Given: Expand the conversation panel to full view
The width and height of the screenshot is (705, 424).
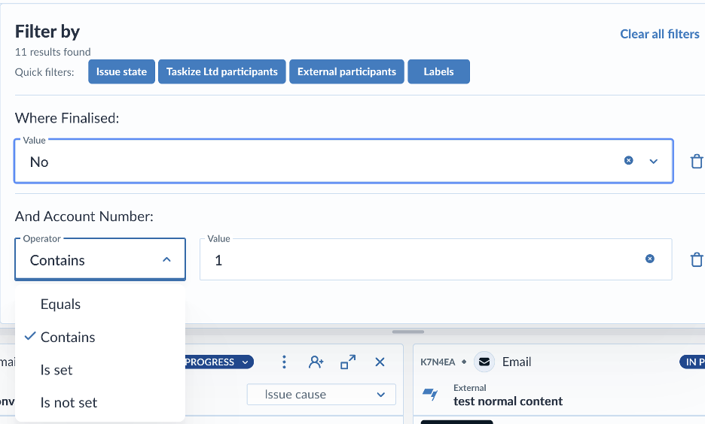Looking at the screenshot, I should click(x=348, y=362).
